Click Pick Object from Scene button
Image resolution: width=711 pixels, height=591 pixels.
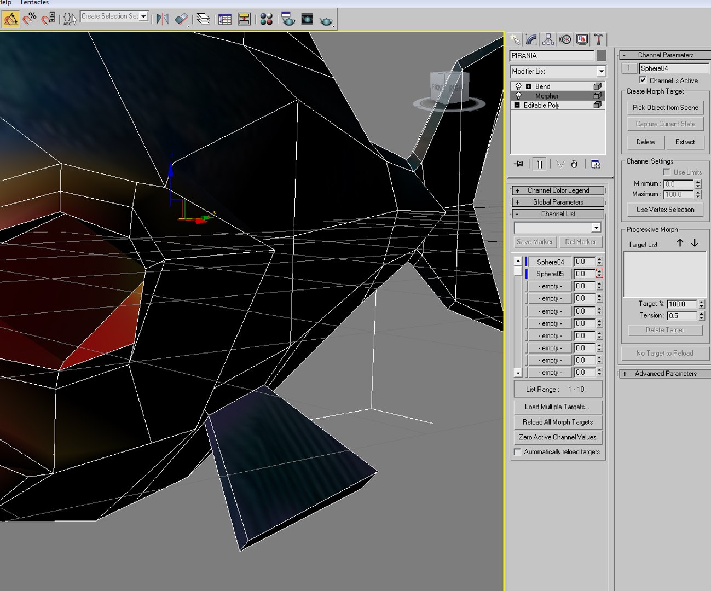(665, 108)
